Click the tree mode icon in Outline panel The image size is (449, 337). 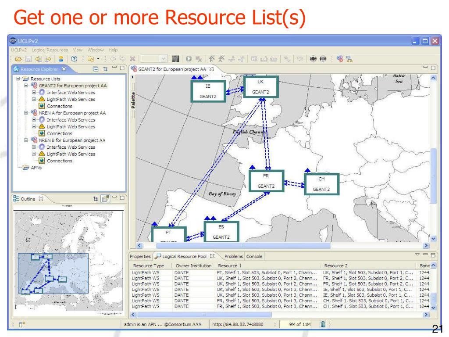click(96, 199)
